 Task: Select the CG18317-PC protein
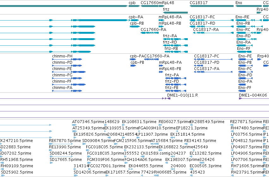[213, 59]
